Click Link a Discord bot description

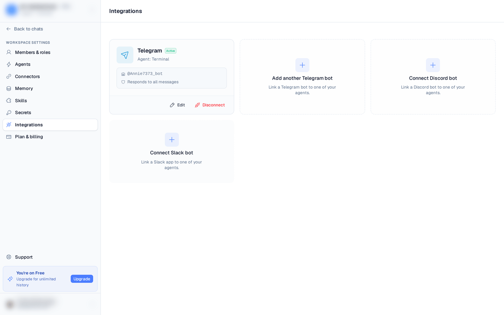[x=433, y=90]
